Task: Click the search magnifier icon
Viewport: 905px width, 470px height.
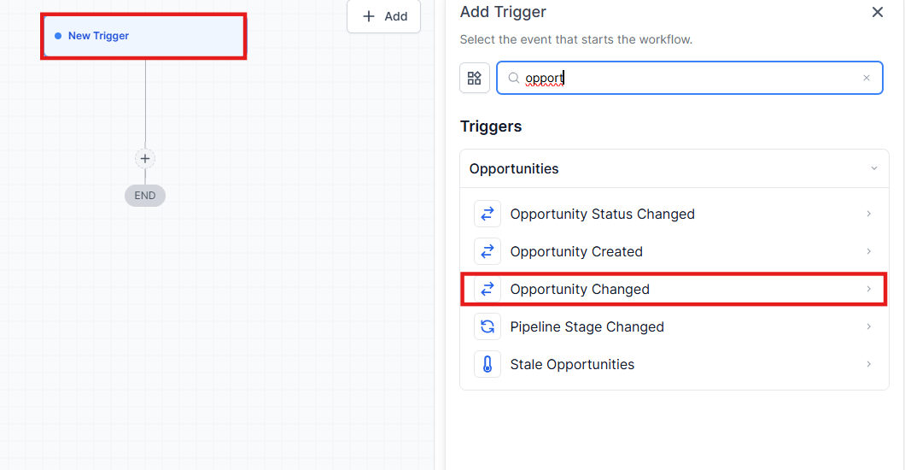Action: coord(514,78)
